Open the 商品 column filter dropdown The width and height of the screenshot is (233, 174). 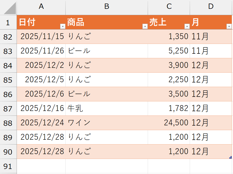coord(145,26)
